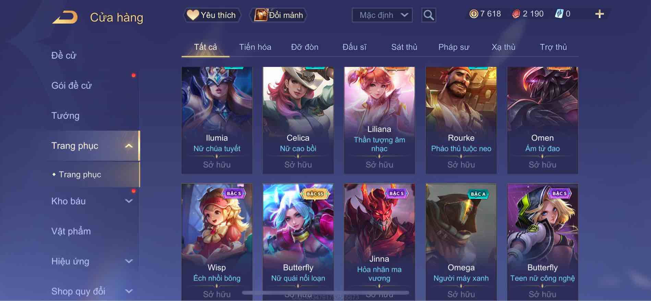The width and height of the screenshot is (651, 301).
Task: Tap the red ruby currency icon
Action: (516, 14)
